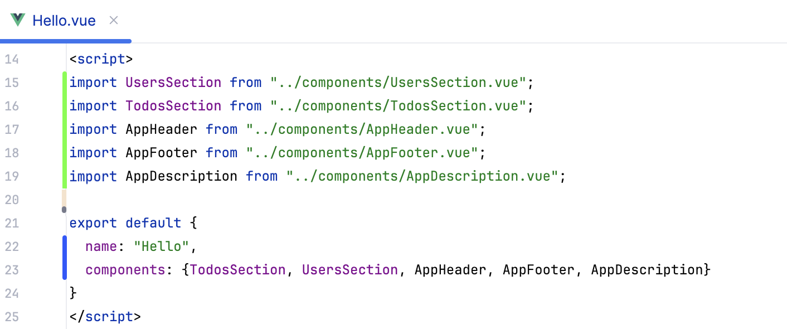Select the green VCS change marker in gutter
787x329 pixels.
pos(65,128)
